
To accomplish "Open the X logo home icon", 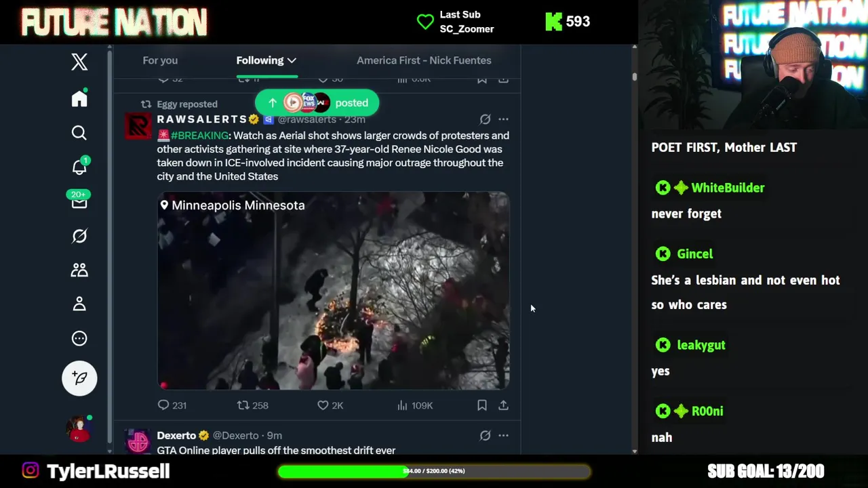I will click(79, 62).
